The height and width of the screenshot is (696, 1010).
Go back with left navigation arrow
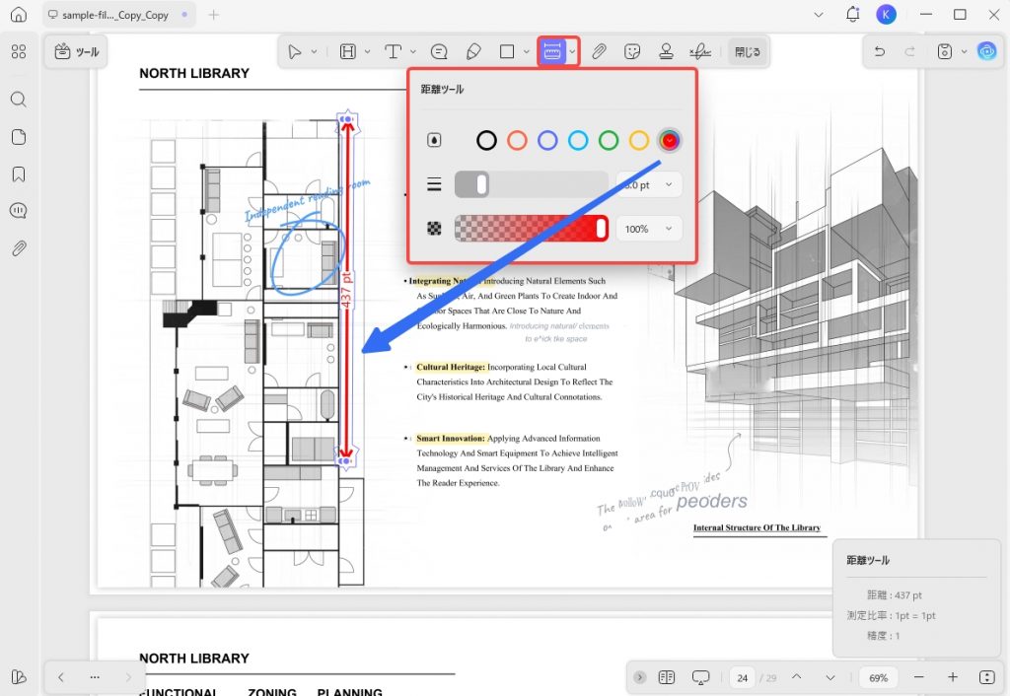coord(60,677)
